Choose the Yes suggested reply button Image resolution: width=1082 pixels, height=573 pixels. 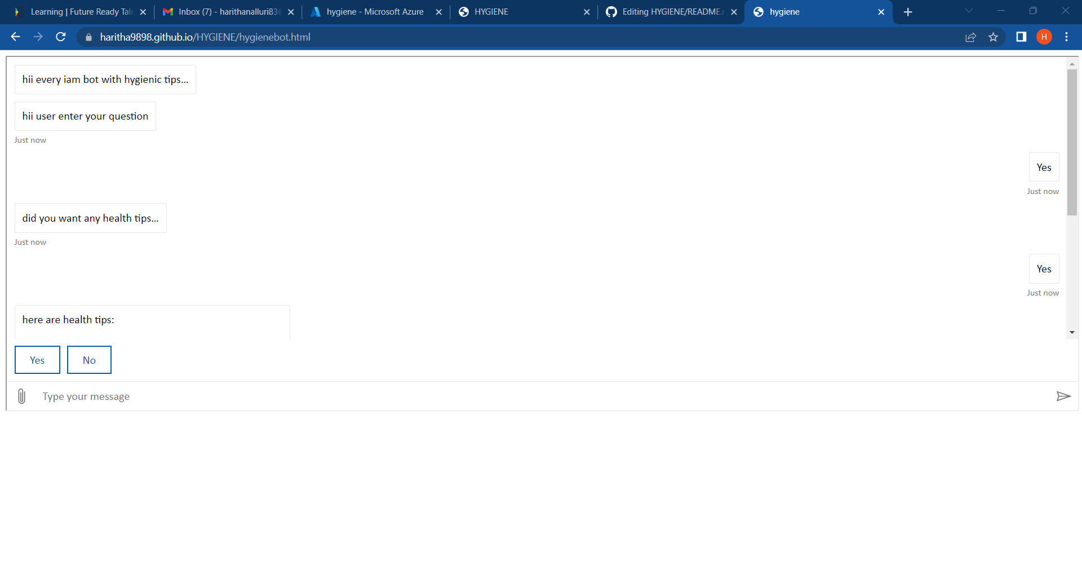point(37,360)
